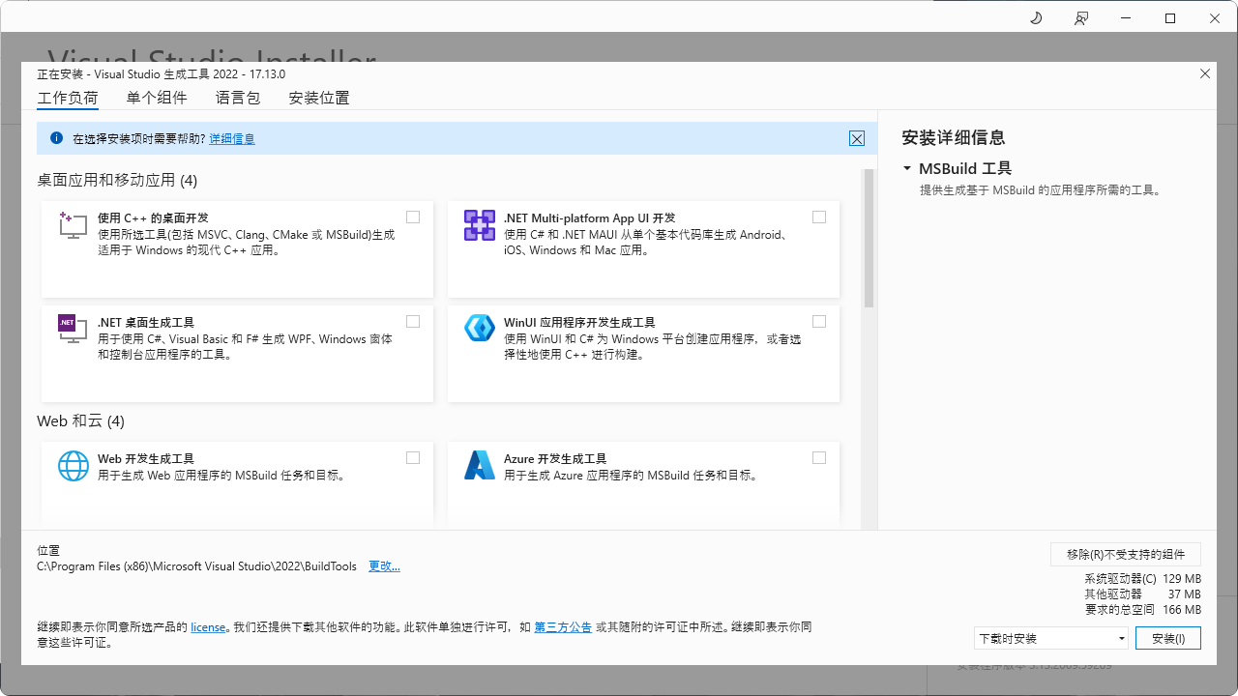1238x696 pixels.
Task: Enable the WinUI 应用程序开发生成工具 checkbox
Action: [819, 321]
